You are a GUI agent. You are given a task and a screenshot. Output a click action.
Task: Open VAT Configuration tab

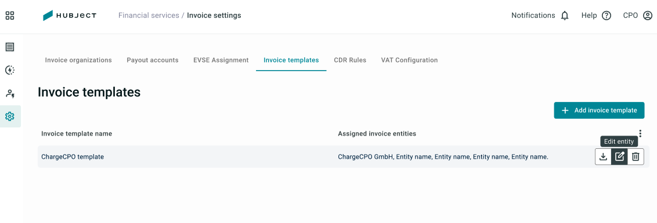point(409,60)
